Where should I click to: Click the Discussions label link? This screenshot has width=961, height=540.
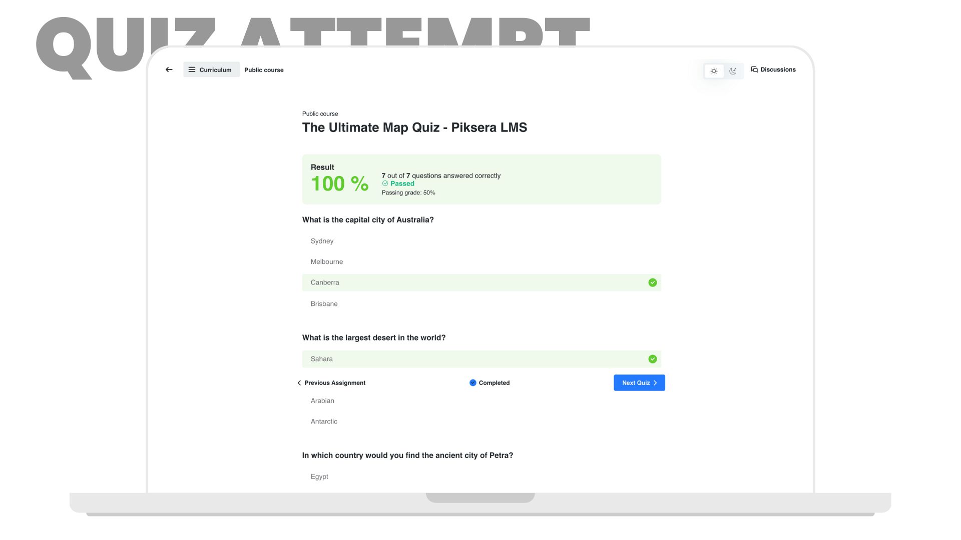coord(778,69)
